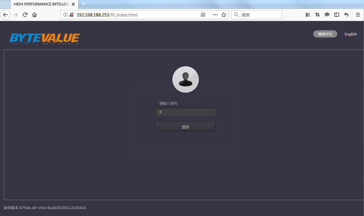Click the screenshot crop tool icon

[x=317, y=15]
